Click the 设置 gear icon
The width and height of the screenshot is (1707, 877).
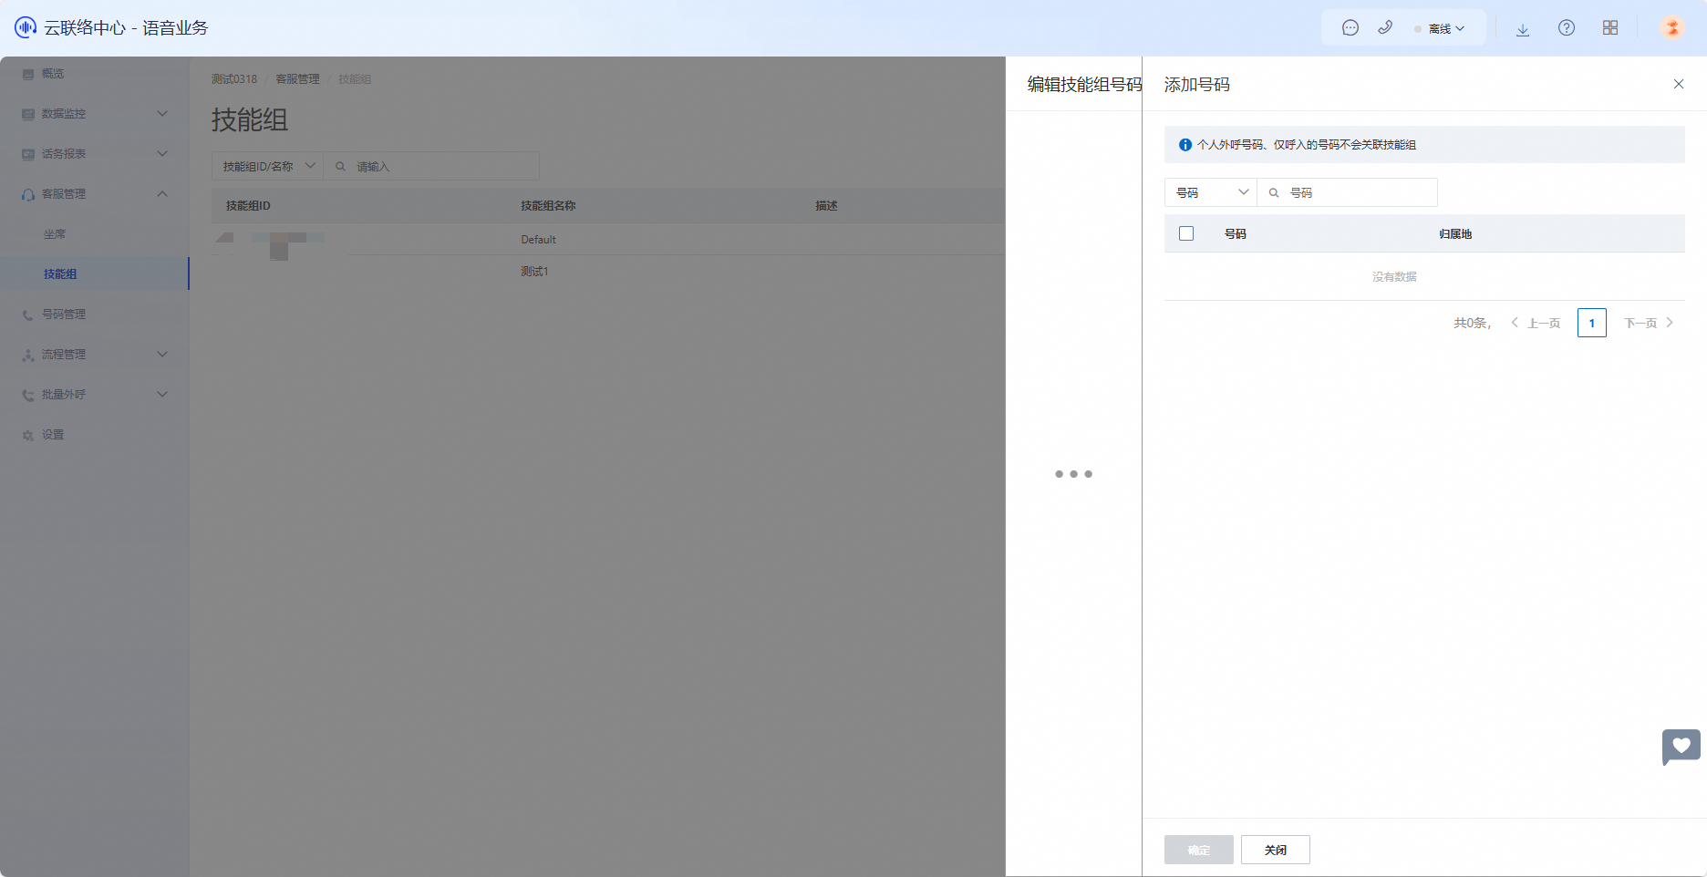click(28, 436)
